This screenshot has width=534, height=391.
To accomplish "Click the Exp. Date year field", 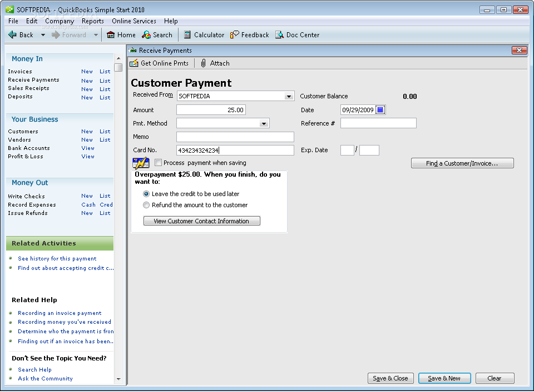I will point(369,151).
